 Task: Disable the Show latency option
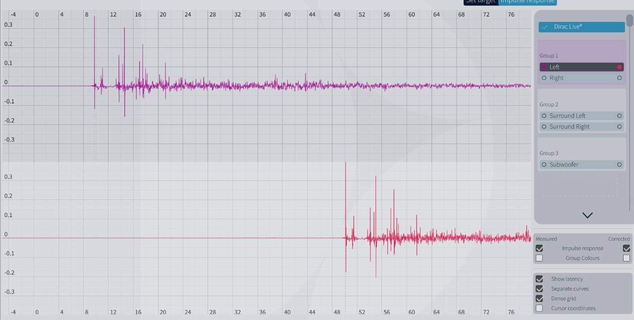[x=539, y=279]
